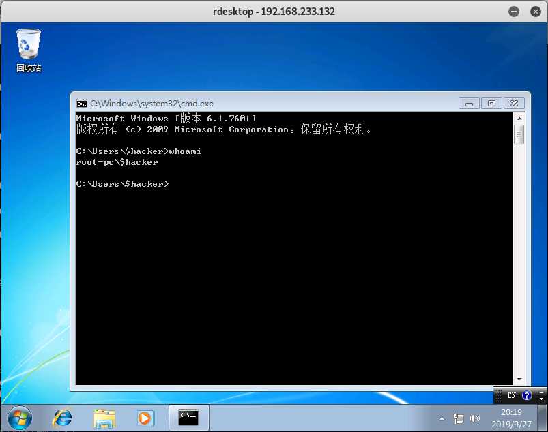Show hidden system tray icons

point(442,418)
